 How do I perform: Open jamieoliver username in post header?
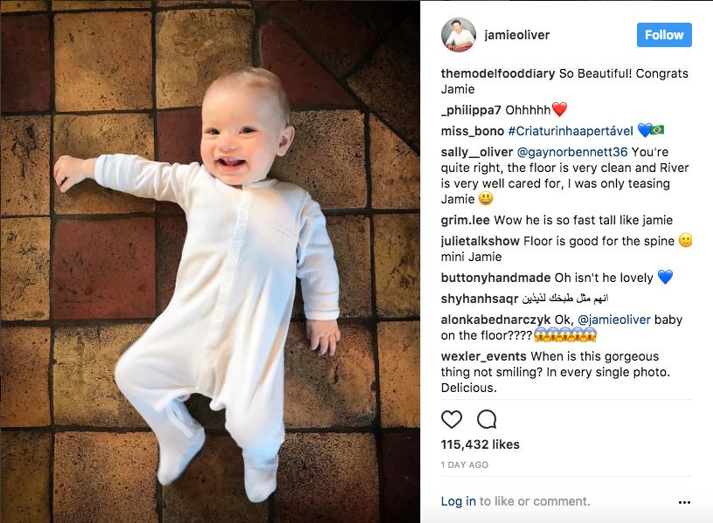pyautogui.click(x=517, y=35)
